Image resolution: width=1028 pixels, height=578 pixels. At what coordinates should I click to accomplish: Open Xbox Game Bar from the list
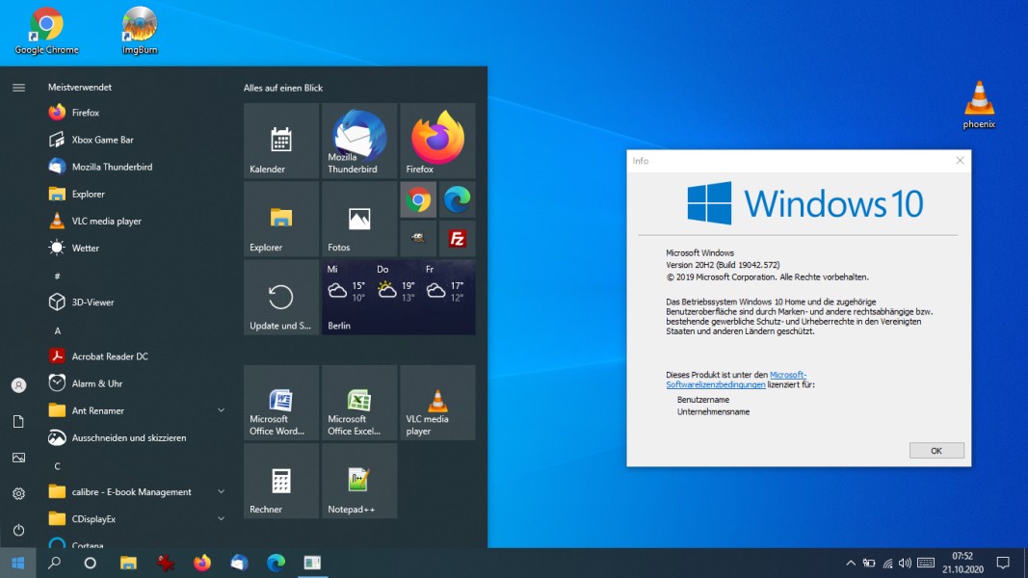pyautogui.click(x=137, y=140)
